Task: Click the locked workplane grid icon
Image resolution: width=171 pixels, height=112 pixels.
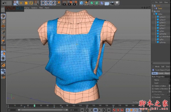Action: (3, 71)
